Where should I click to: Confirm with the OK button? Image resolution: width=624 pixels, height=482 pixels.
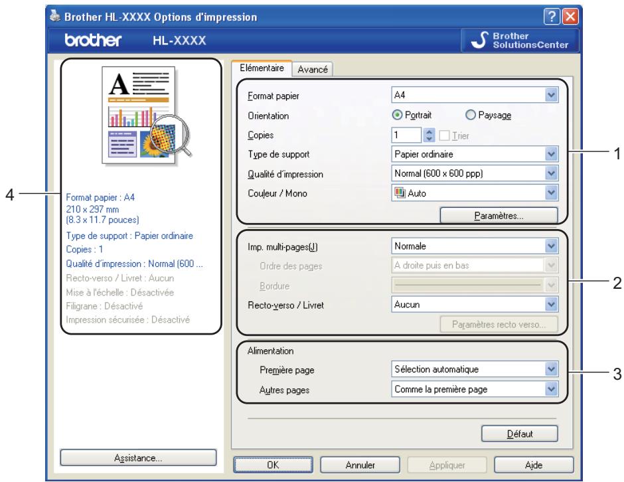pyautogui.click(x=273, y=465)
